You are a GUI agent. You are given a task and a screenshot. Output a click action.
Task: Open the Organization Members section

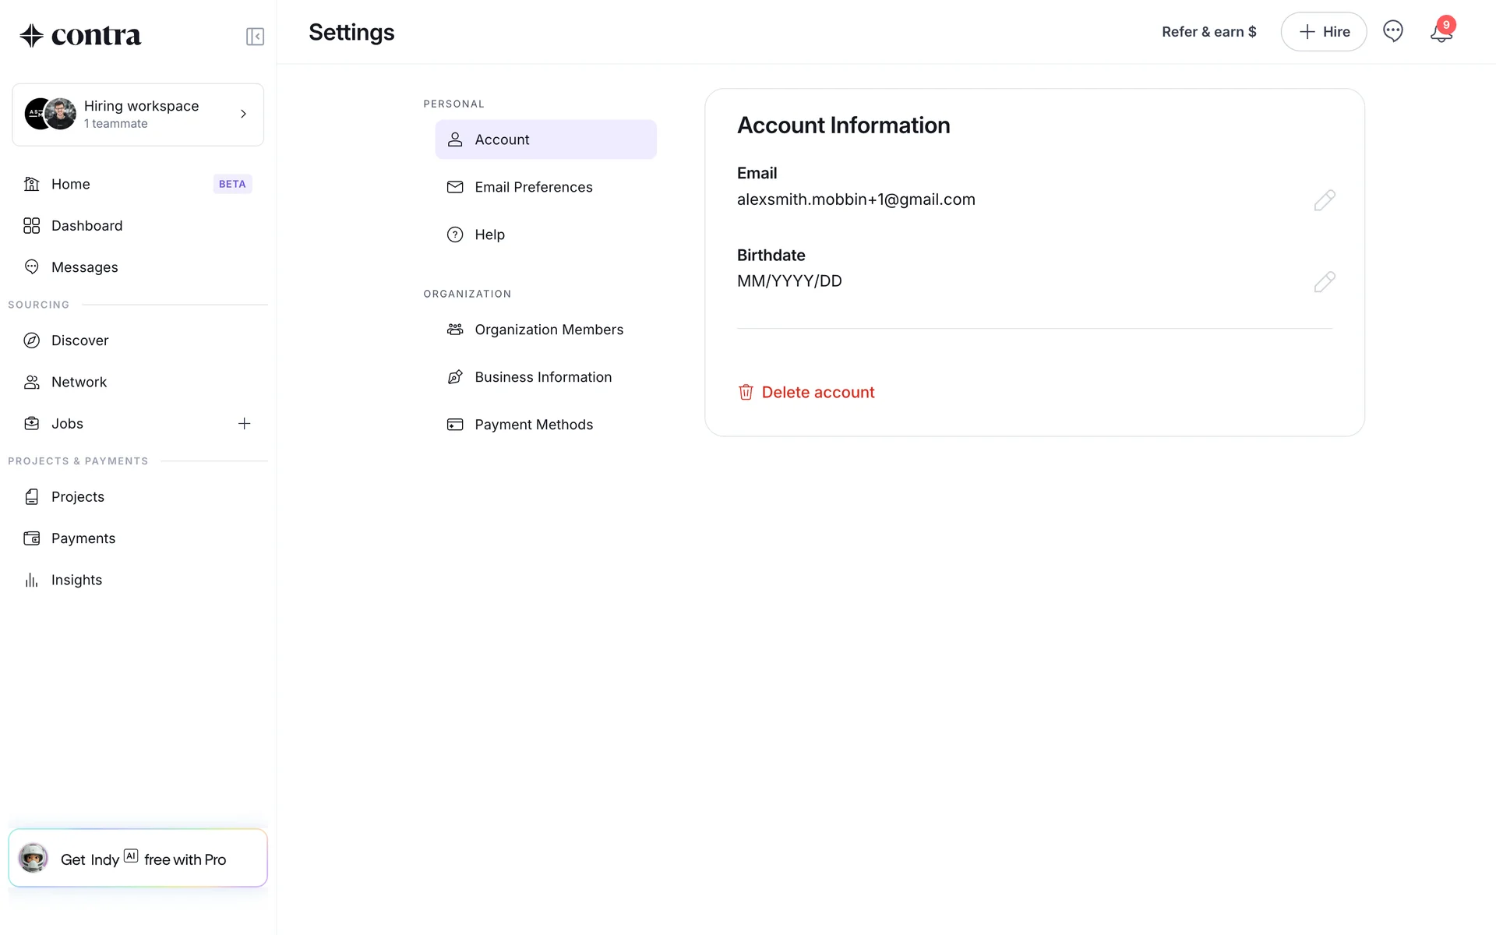coord(549,330)
